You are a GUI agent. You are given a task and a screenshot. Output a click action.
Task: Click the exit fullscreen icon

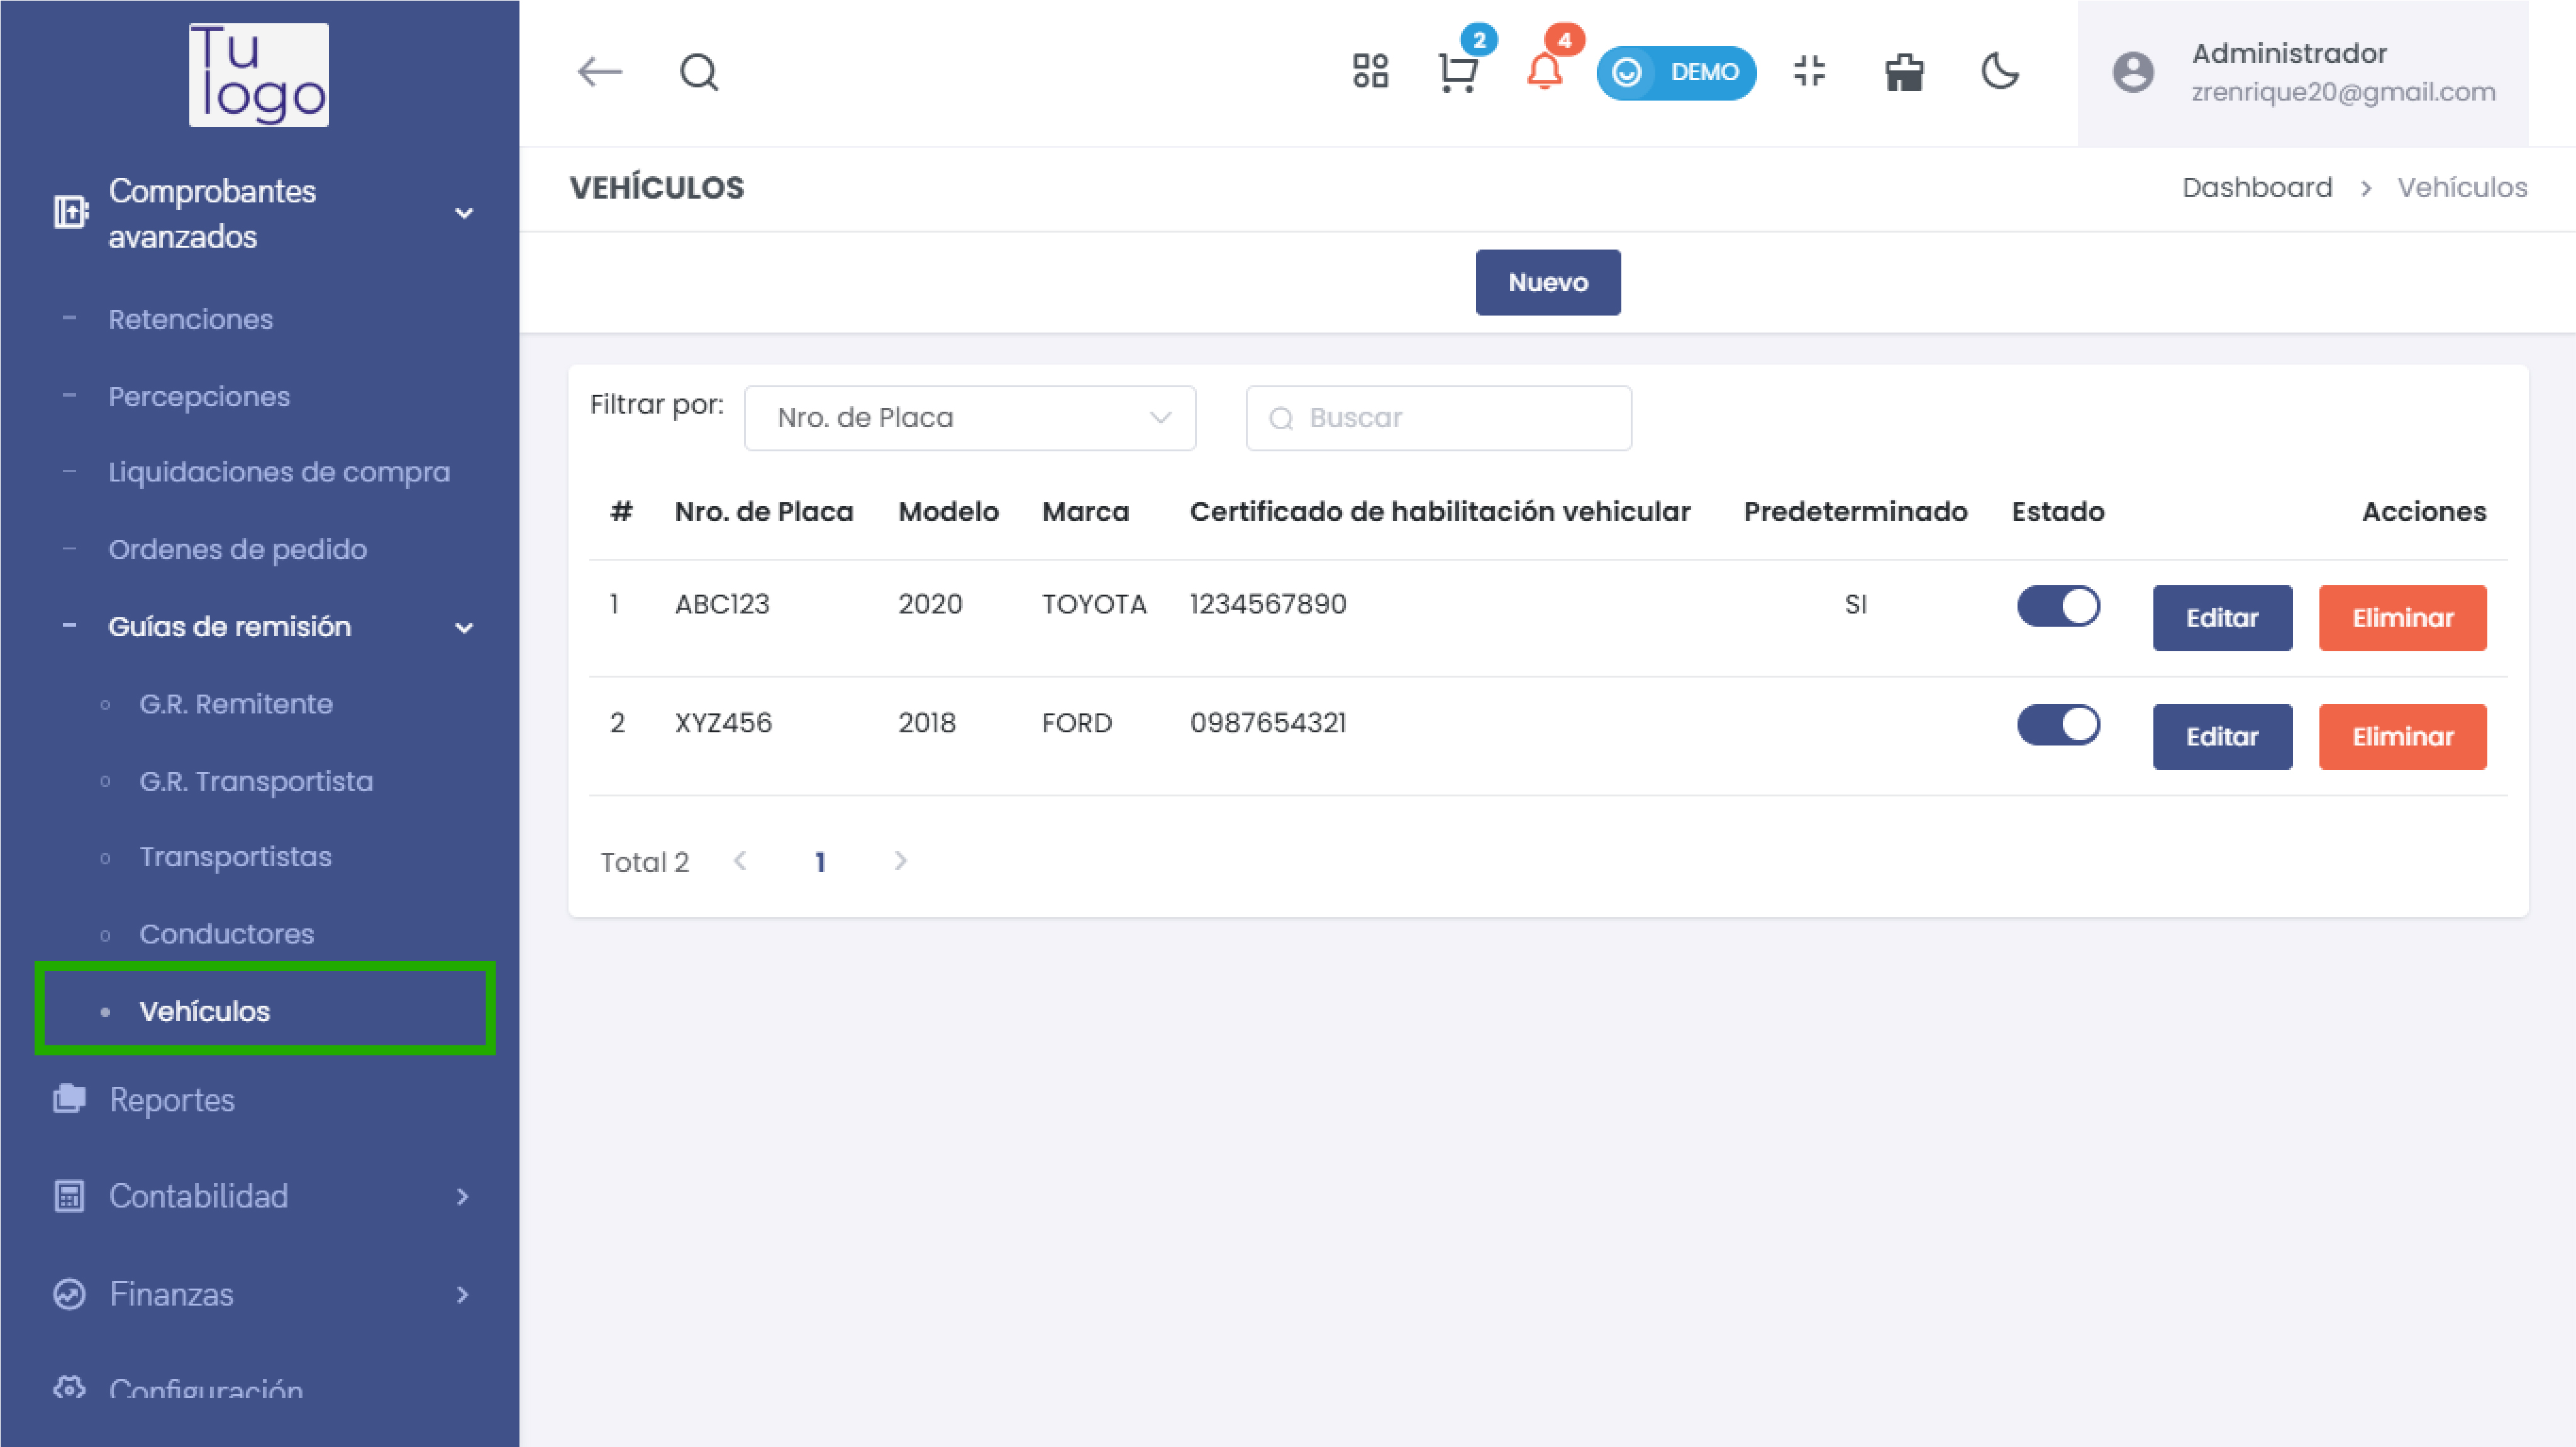click(1809, 72)
